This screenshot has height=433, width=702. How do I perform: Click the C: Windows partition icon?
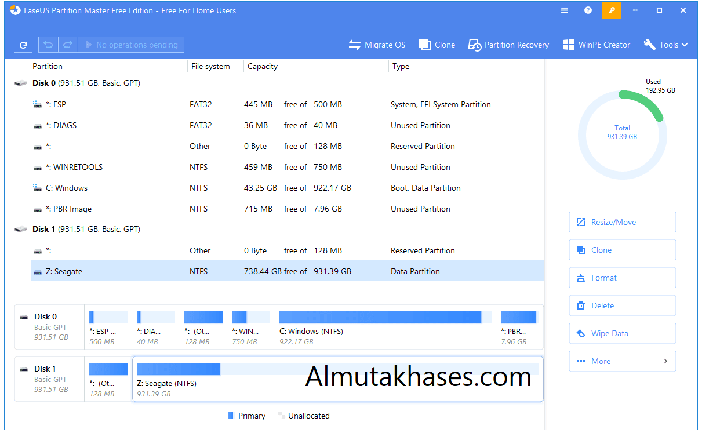(37, 188)
